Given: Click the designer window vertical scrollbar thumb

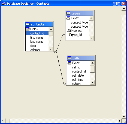Looking at the screenshot, I should (124, 13).
